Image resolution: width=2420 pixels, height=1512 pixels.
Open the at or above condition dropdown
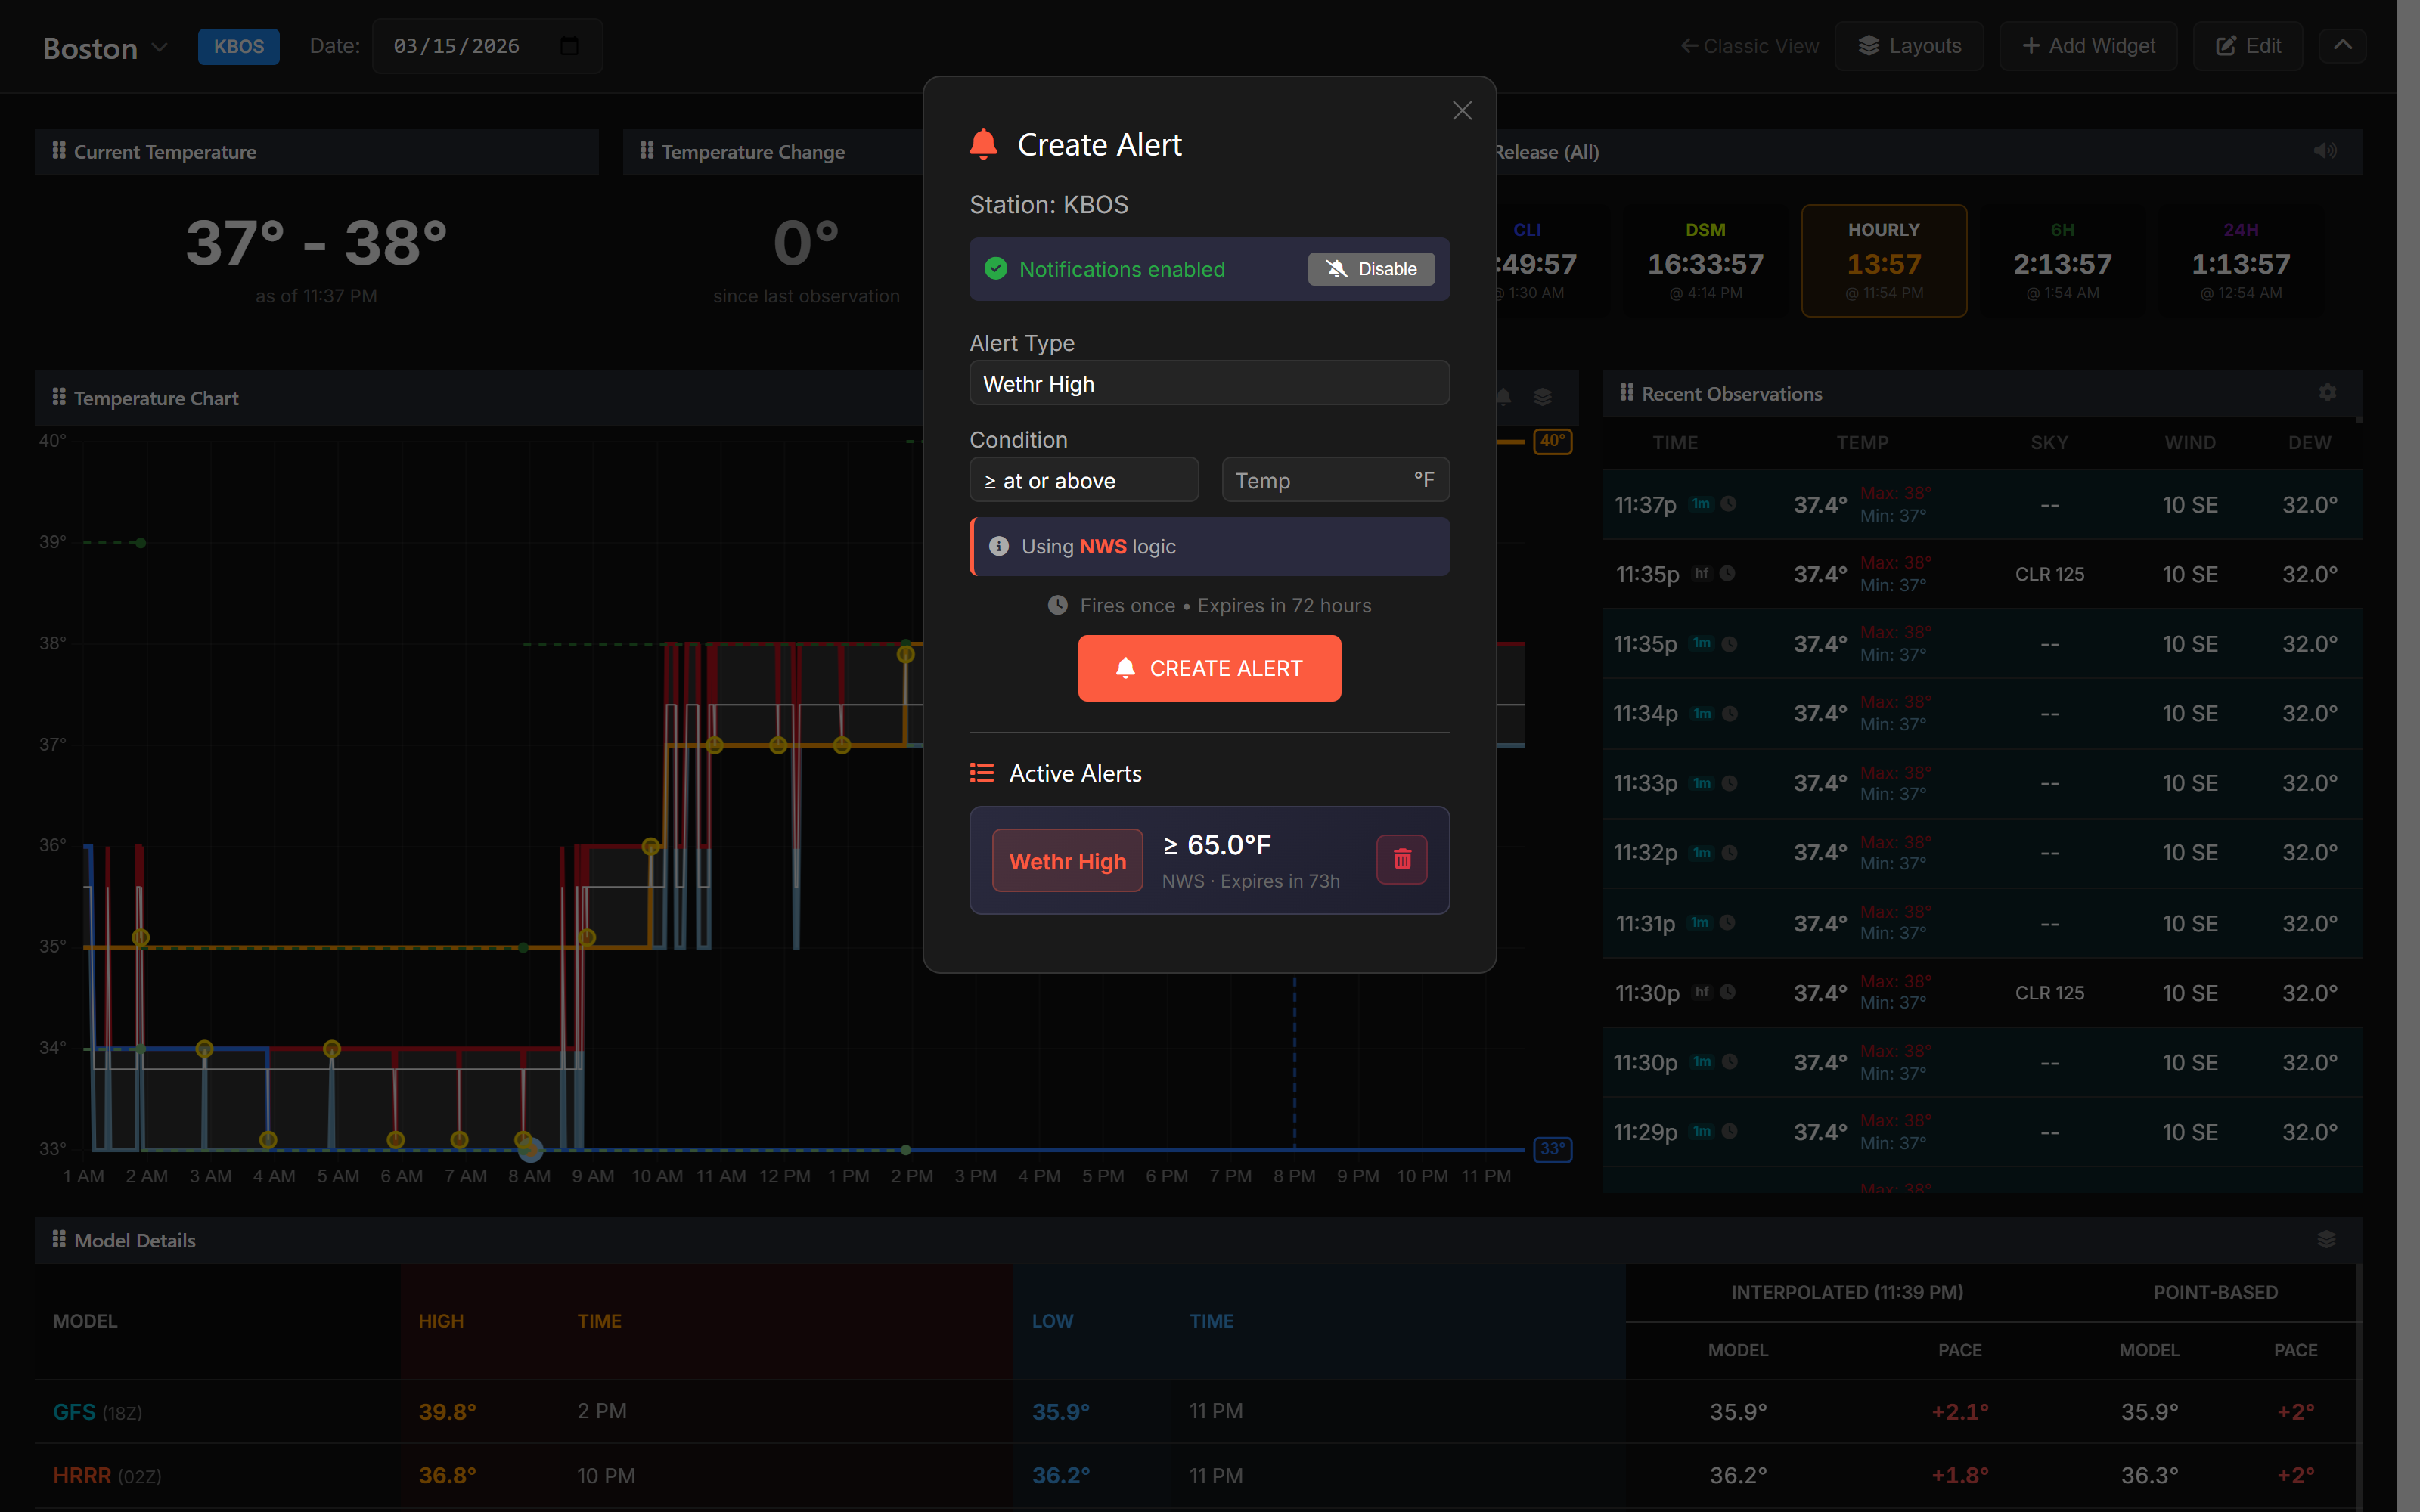pos(1083,481)
